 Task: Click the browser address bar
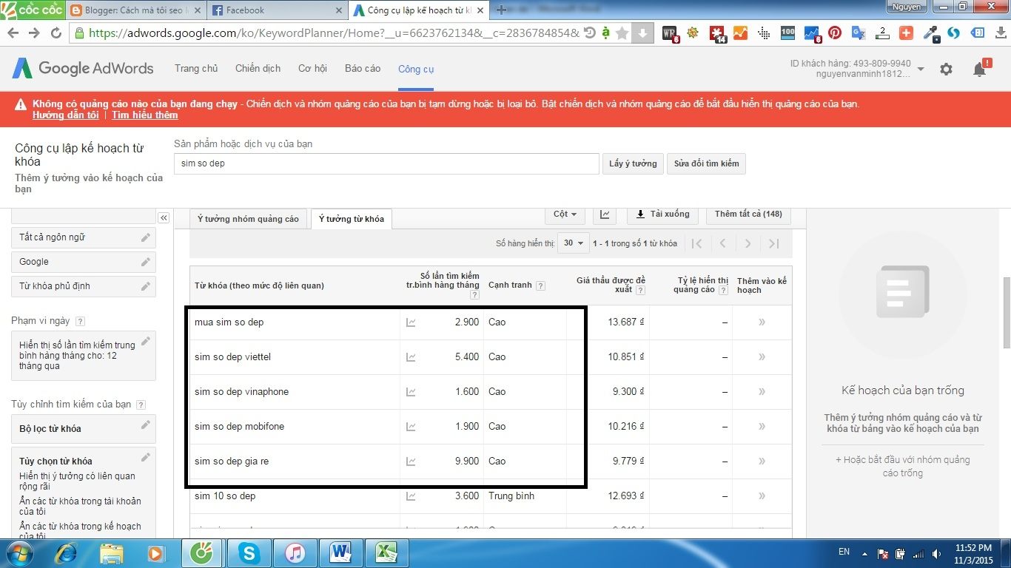(333, 33)
